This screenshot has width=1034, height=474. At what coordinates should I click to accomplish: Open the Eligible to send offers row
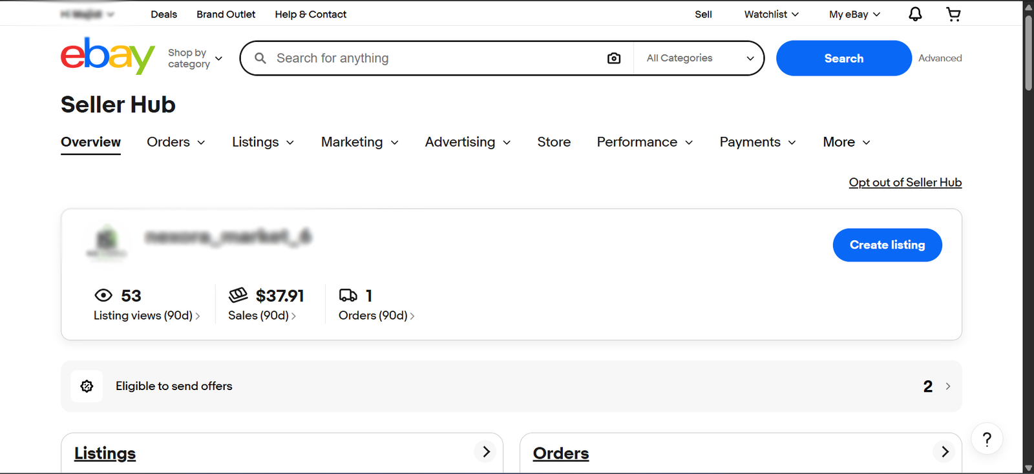[x=511, y=386]
